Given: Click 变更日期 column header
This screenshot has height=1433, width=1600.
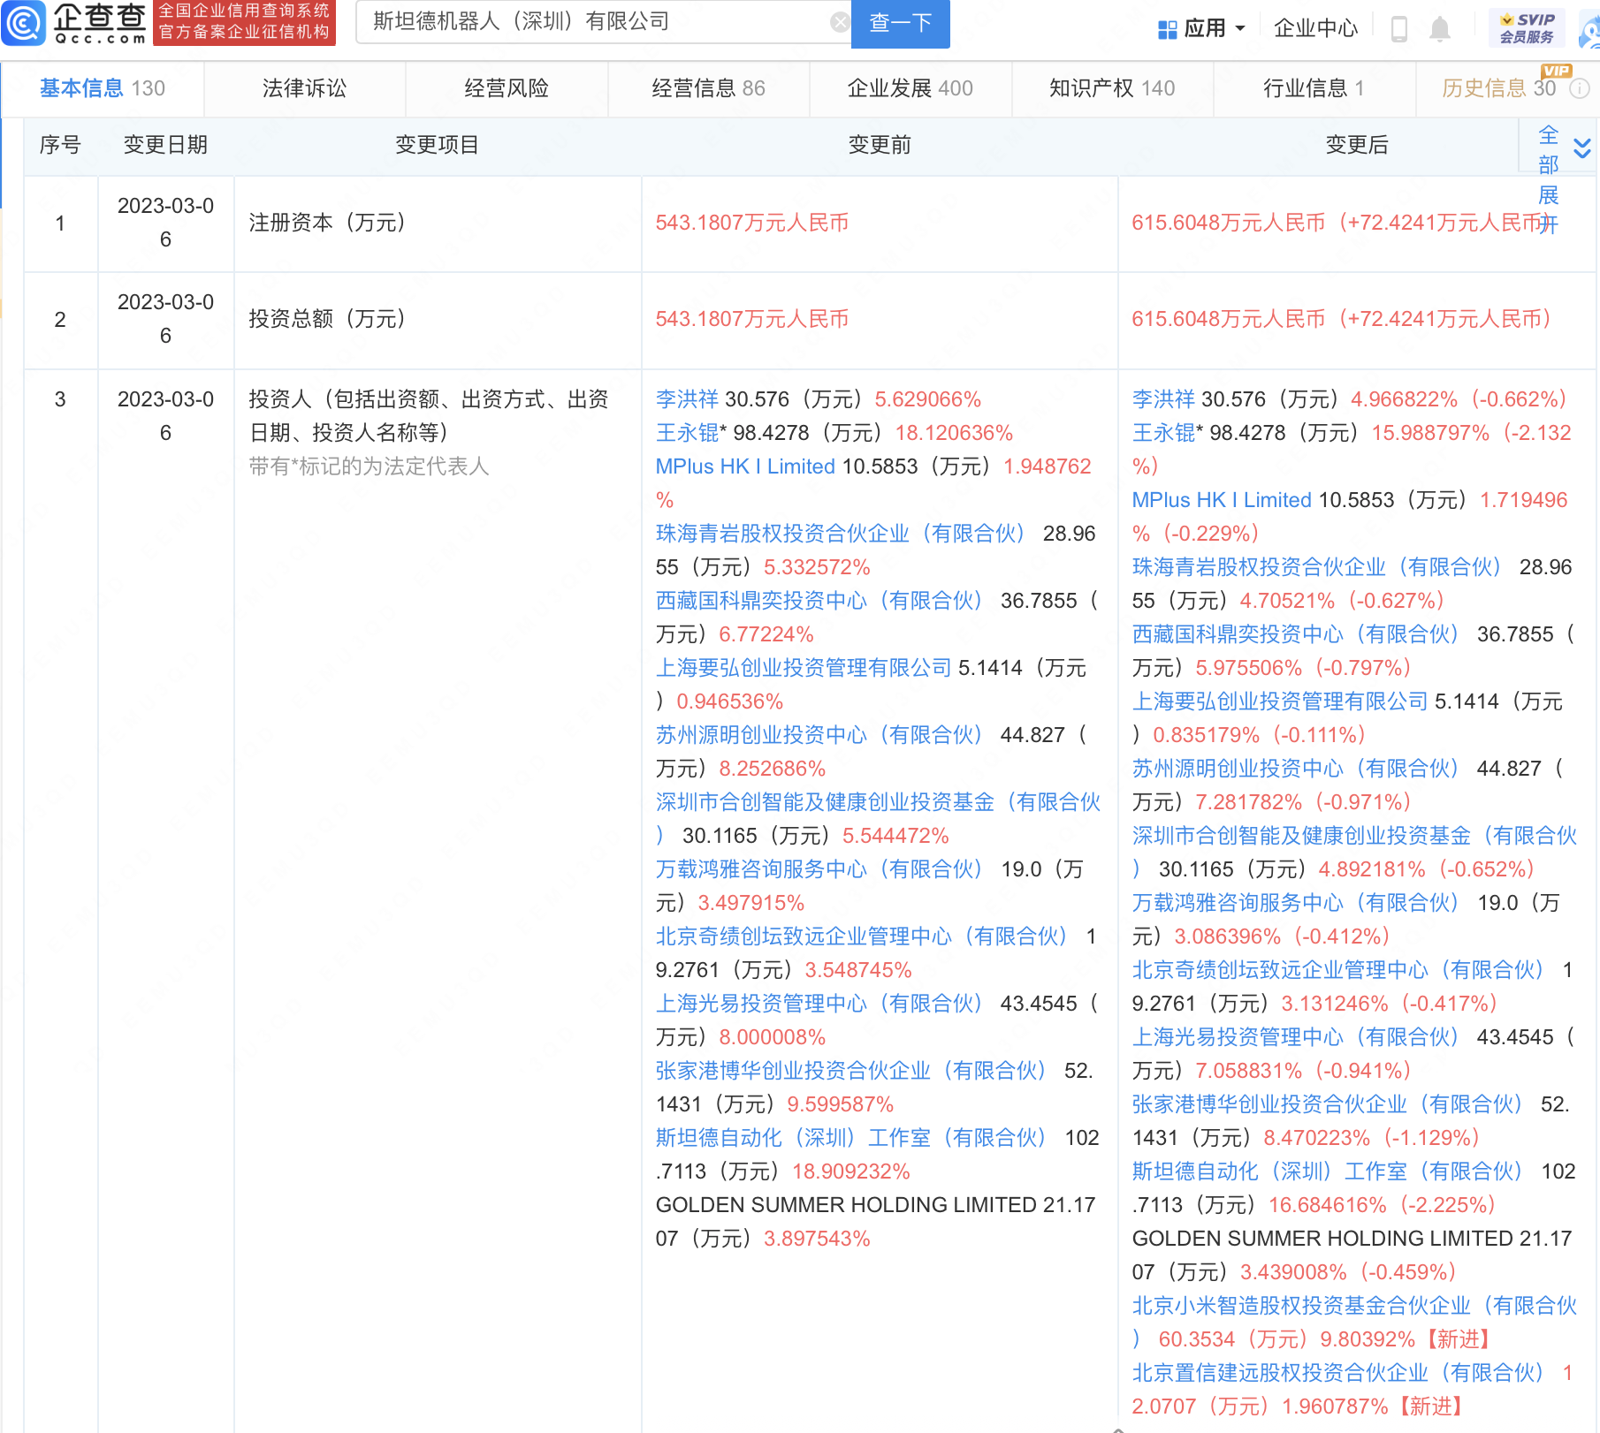Looking at the screenshot, I should 165,145.
